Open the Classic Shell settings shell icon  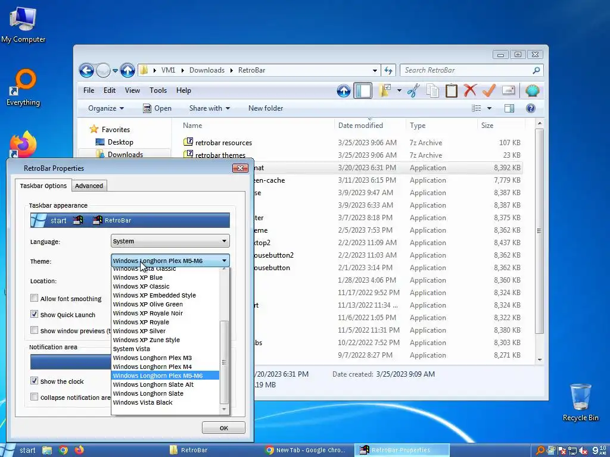click(x=532, y=90)
